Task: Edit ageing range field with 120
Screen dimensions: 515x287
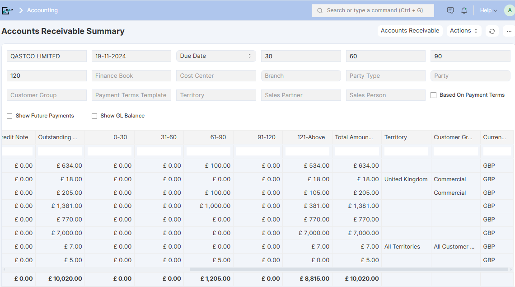Action: (x=47, y=75)
